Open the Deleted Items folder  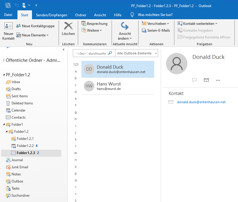[x=22, y=103]
